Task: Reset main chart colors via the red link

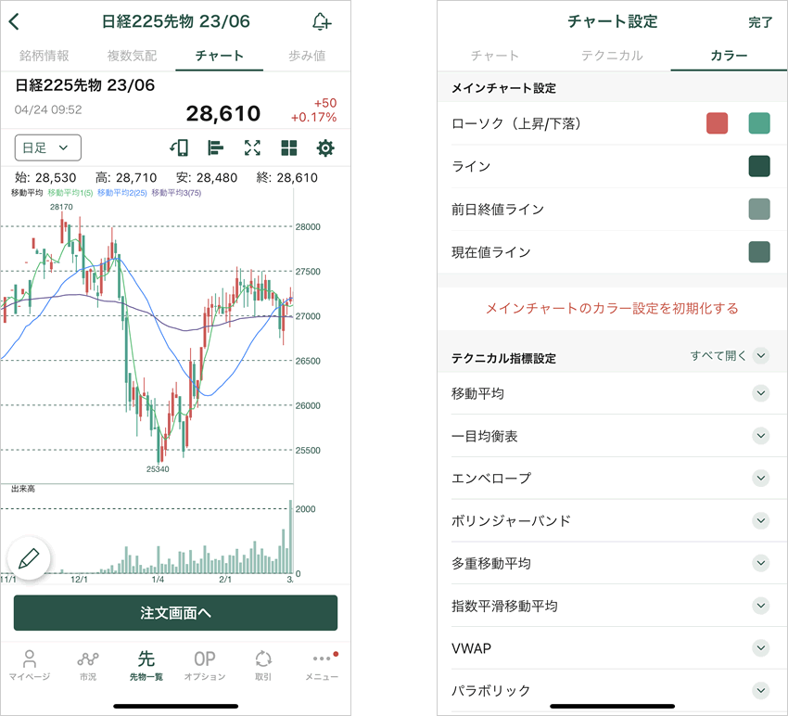Action: 612,308
